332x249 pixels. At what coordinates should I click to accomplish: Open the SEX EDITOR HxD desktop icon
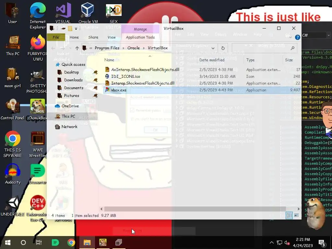[x=113, y=13]
